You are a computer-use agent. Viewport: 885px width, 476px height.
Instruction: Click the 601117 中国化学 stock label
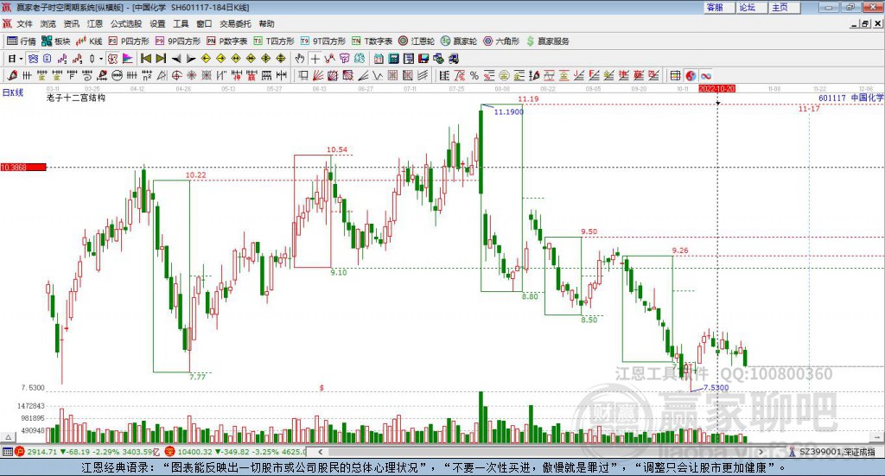tap(851, 98)
